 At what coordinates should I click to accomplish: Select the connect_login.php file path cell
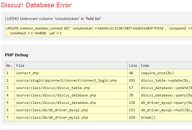coord(66,81)
